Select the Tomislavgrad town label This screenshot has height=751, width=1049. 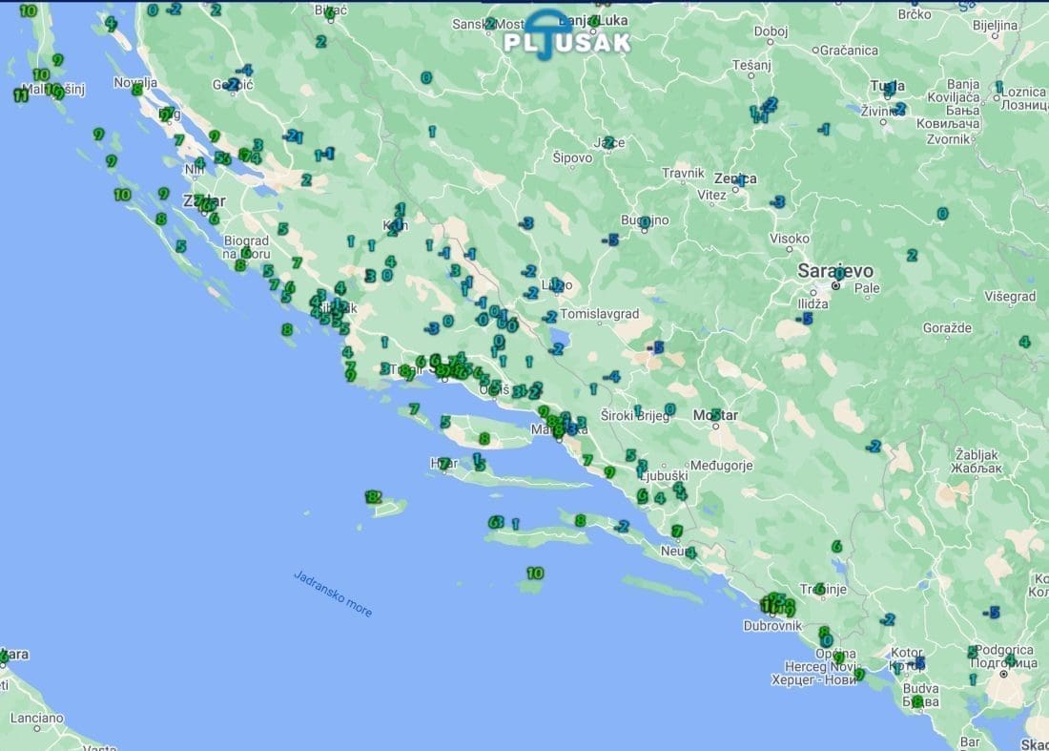(600, 314)
